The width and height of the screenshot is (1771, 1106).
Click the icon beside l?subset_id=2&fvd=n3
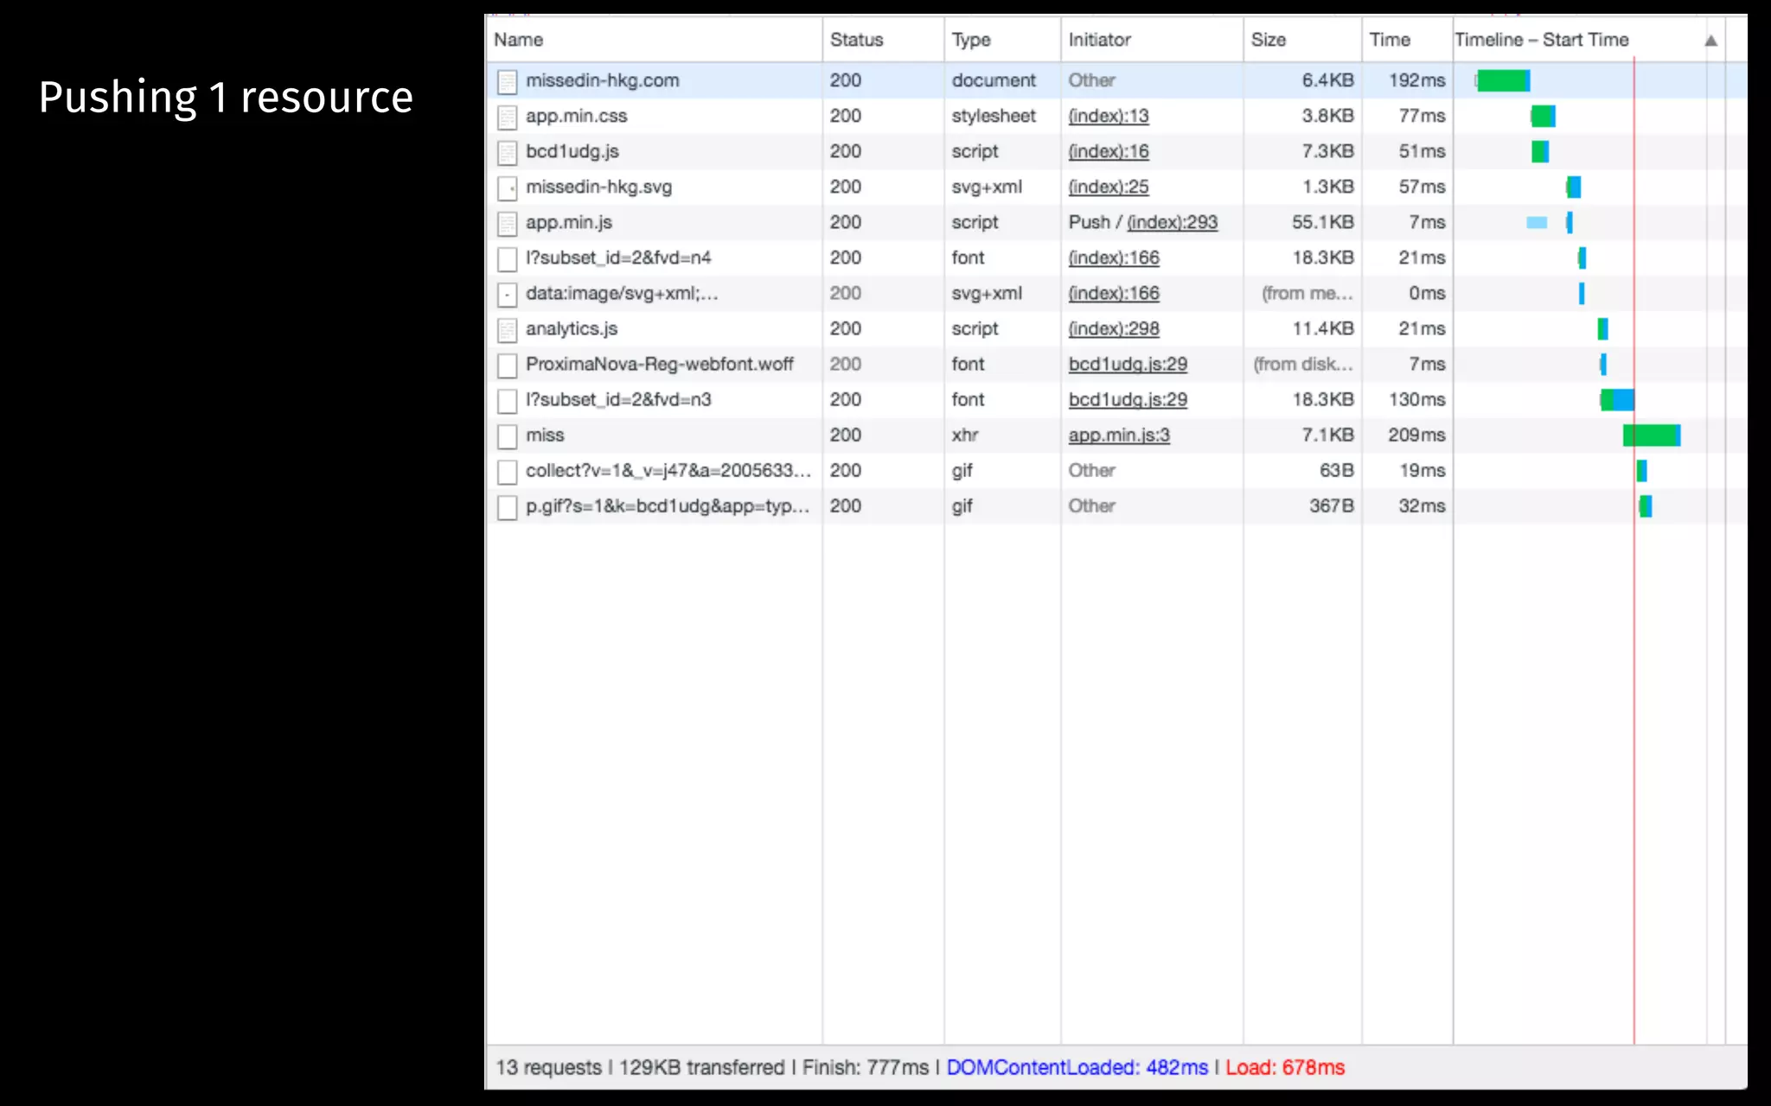pyautogui.click(x=507, y=400)
